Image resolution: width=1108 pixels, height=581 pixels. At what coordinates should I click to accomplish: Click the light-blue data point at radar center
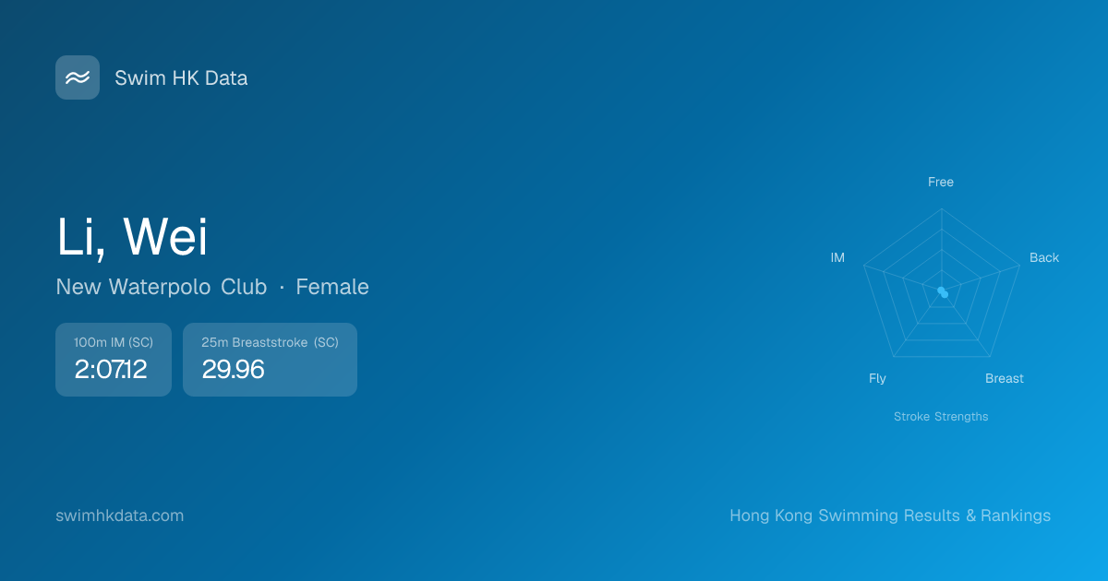(x=943, y=292)
